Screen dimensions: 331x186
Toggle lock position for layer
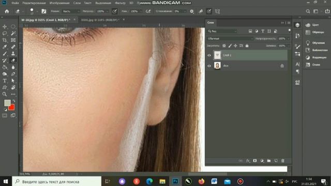tap(235, 45)
